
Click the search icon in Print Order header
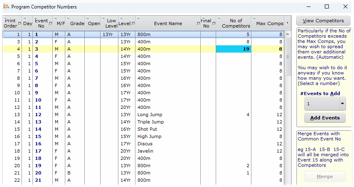point(19,24)
